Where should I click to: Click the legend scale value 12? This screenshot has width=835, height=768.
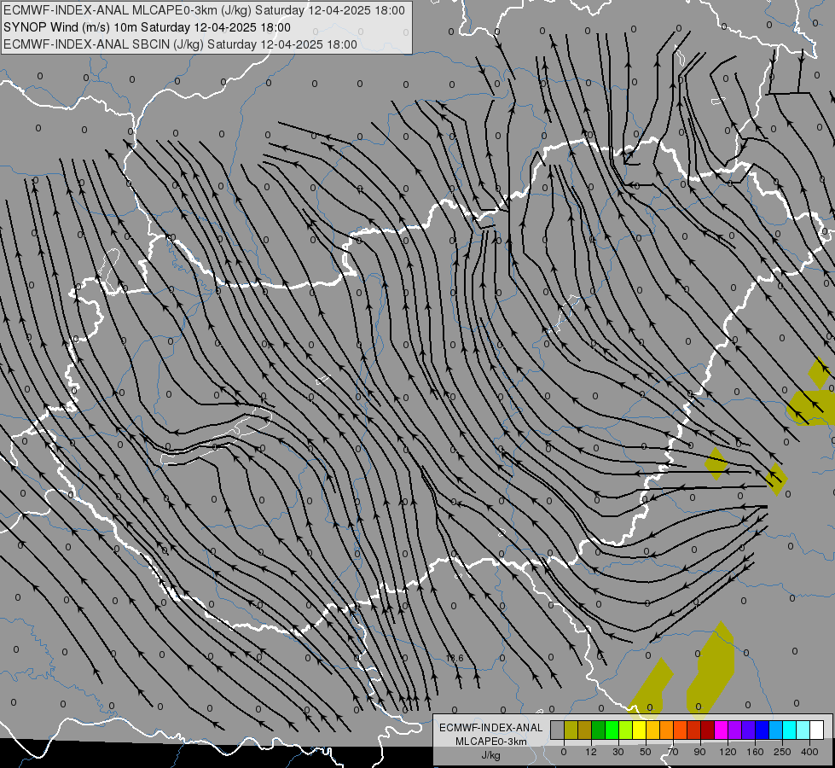click(591, 752)
